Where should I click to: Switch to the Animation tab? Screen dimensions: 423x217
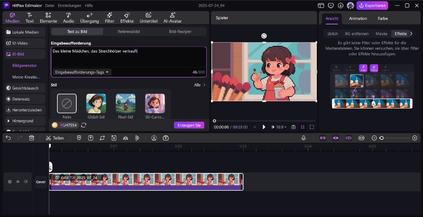coord(358,18)
